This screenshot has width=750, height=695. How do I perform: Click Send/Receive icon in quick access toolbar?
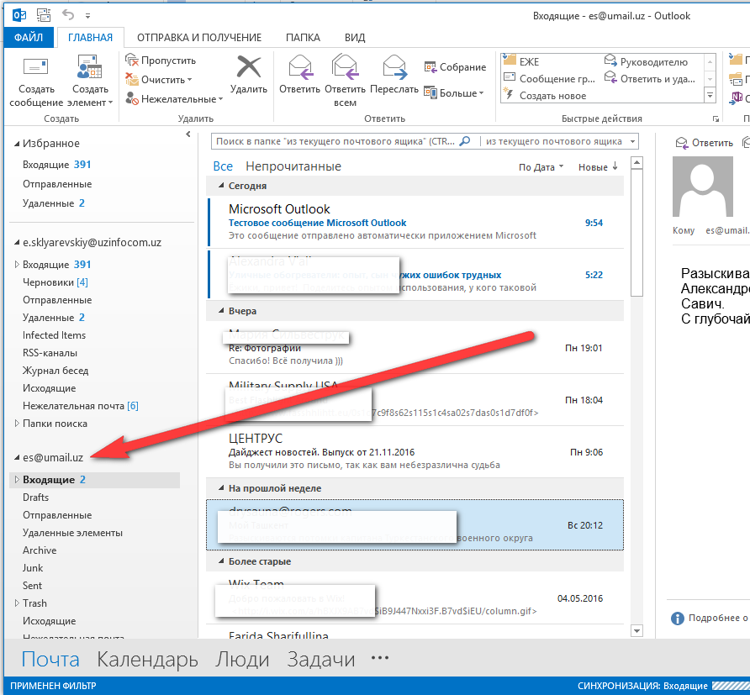tap(44, 15)
